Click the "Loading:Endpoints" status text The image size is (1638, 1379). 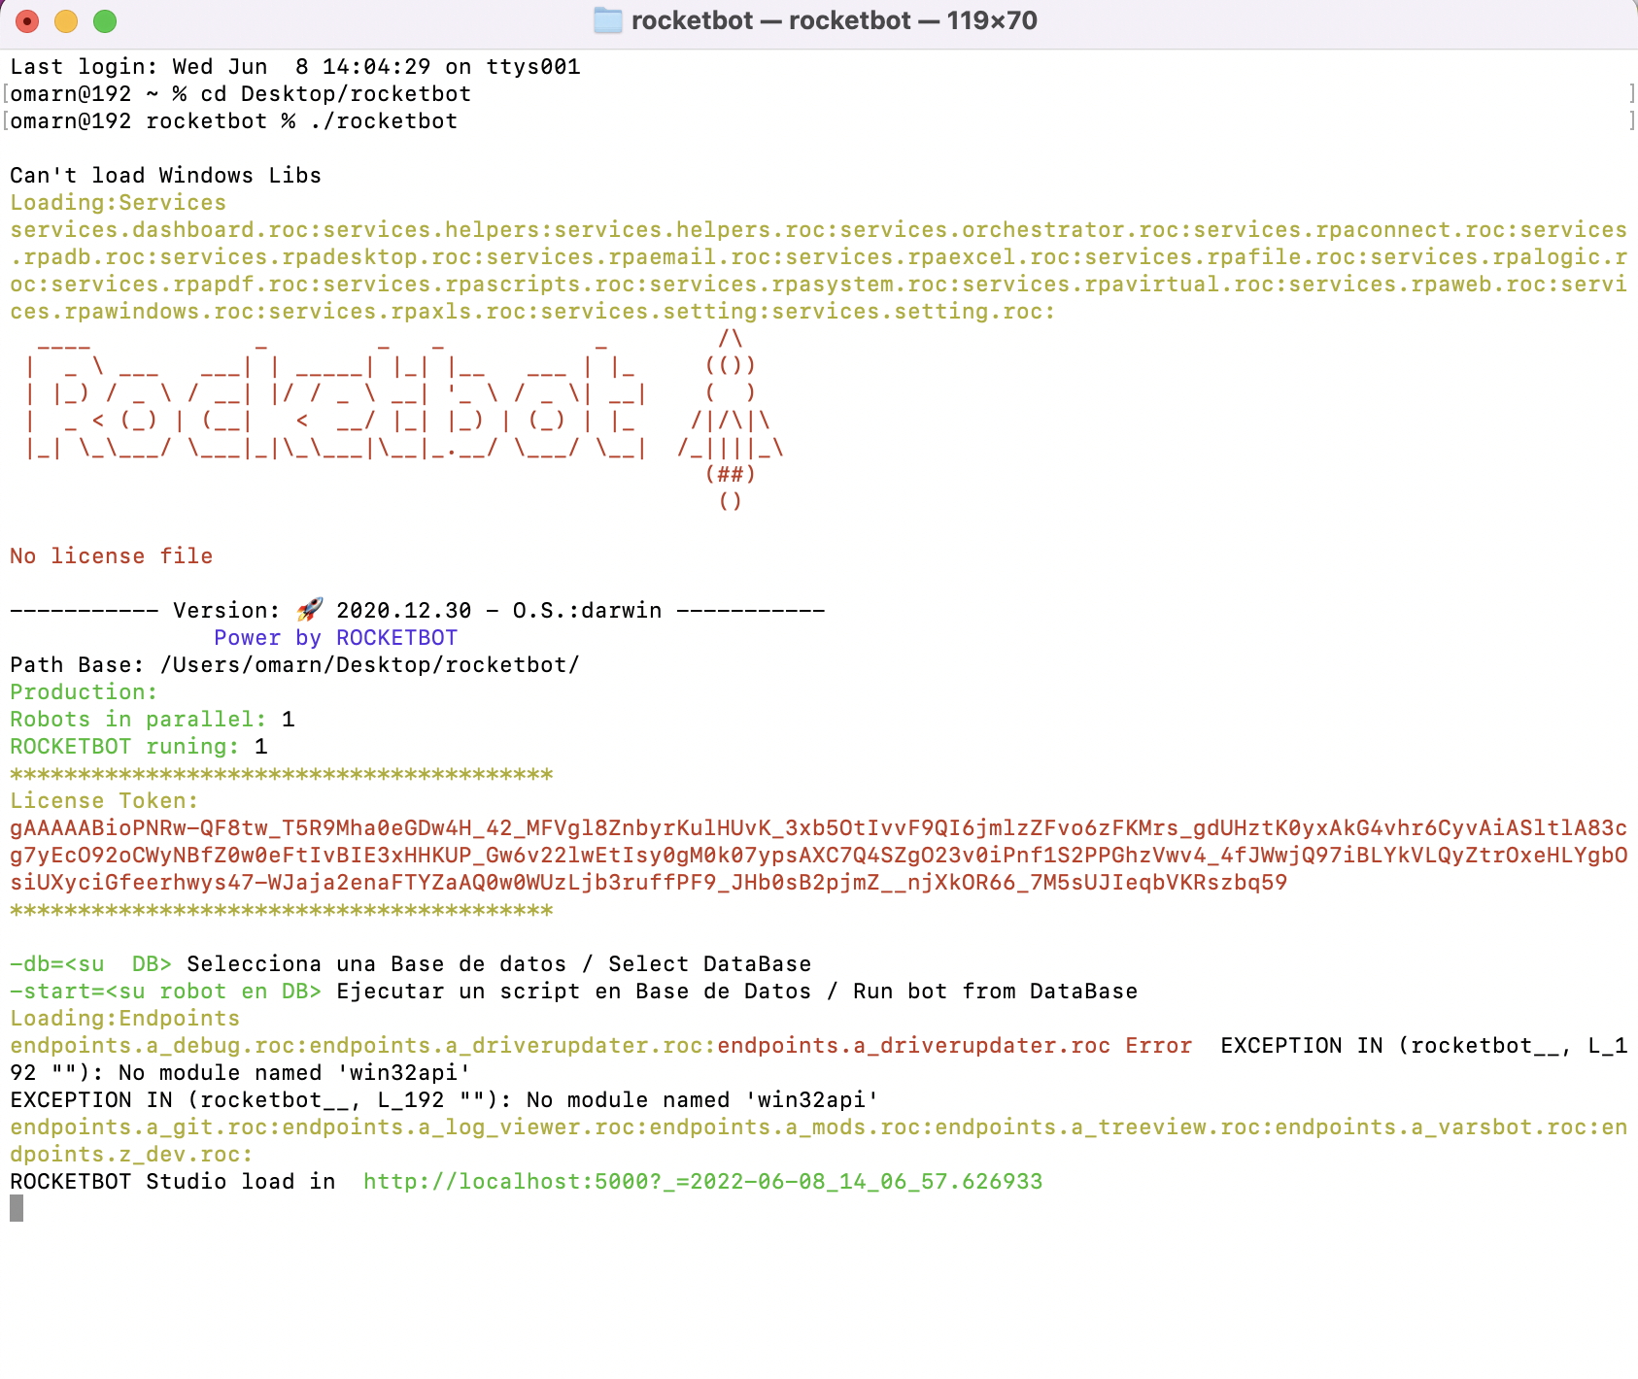(x=124, y=1019)
